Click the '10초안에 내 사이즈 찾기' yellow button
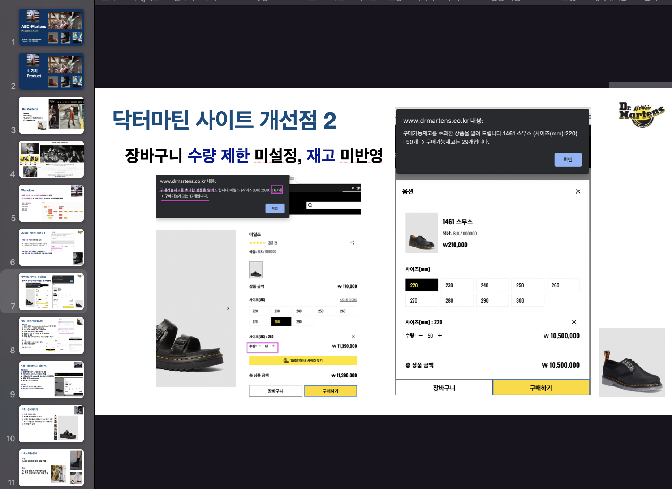 coord(303,360)
